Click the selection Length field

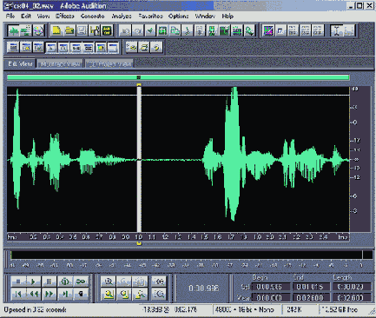coord(352,287)
